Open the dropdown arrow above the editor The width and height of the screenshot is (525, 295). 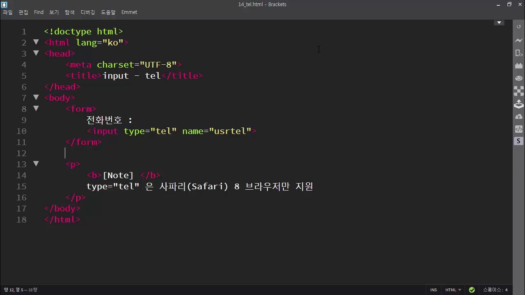coord(499,23)
